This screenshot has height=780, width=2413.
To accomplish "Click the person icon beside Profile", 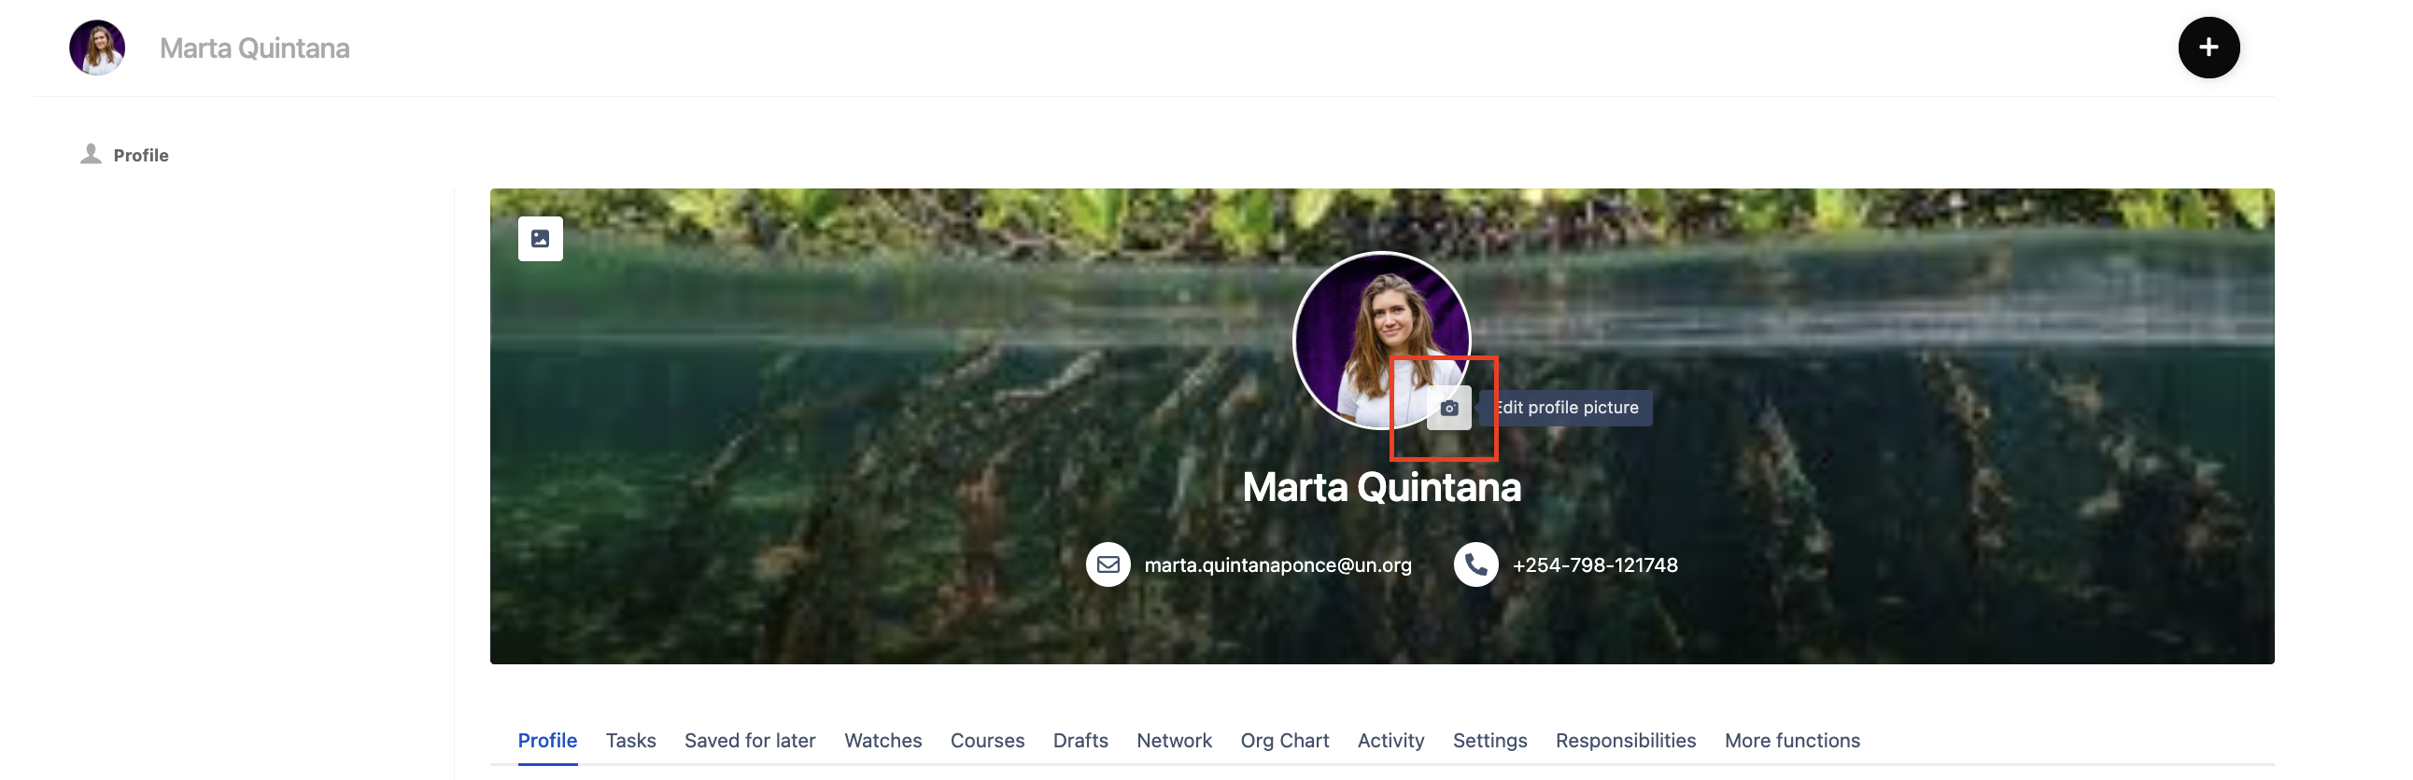I will (x=91, y=154).
